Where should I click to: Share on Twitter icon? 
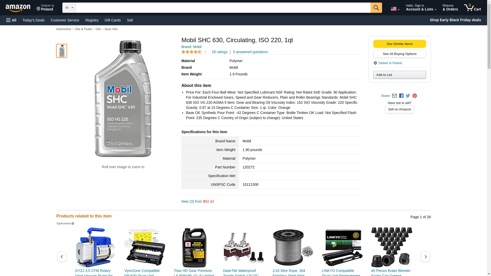[x=408, y=96]
